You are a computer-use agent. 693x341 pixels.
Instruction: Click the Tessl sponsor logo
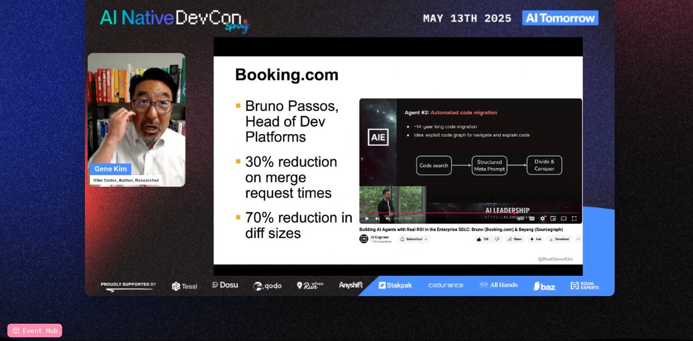(184, 285)
